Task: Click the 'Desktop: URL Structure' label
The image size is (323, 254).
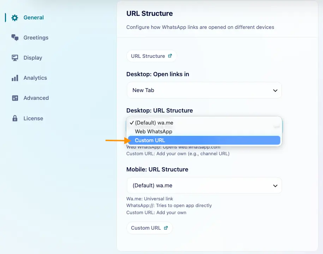Action: (160, 110)
